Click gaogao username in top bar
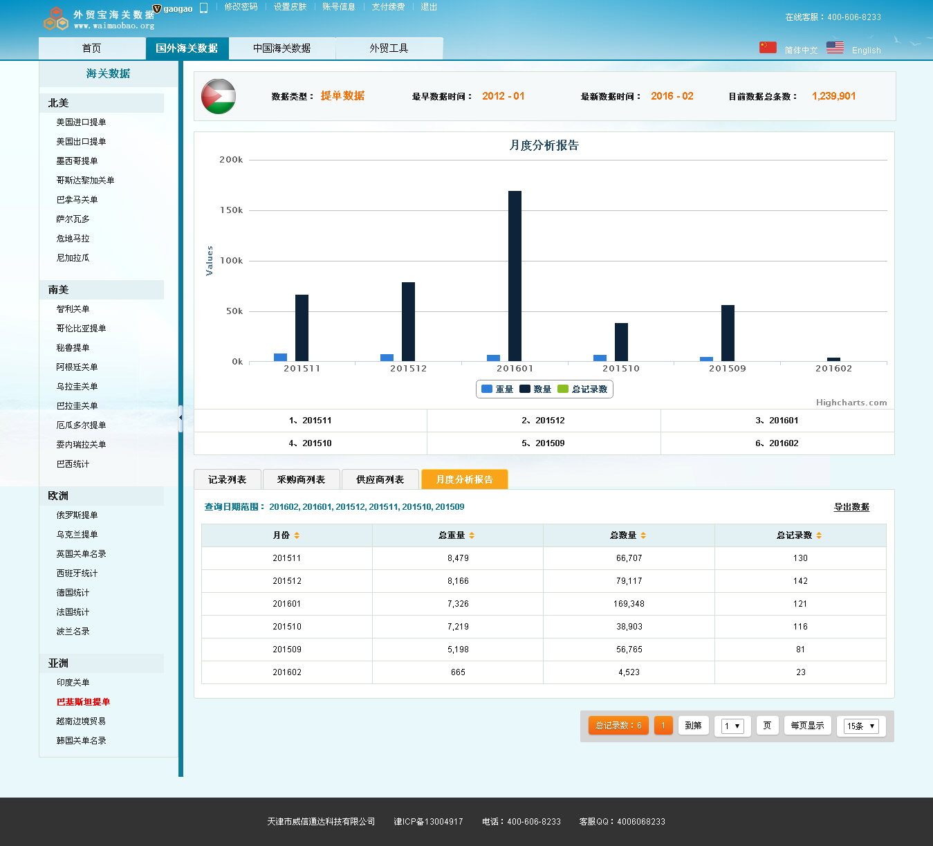Image resolution: width=933 pixels, height=846 pixels. pyautogui.click(x=178, y=9)
